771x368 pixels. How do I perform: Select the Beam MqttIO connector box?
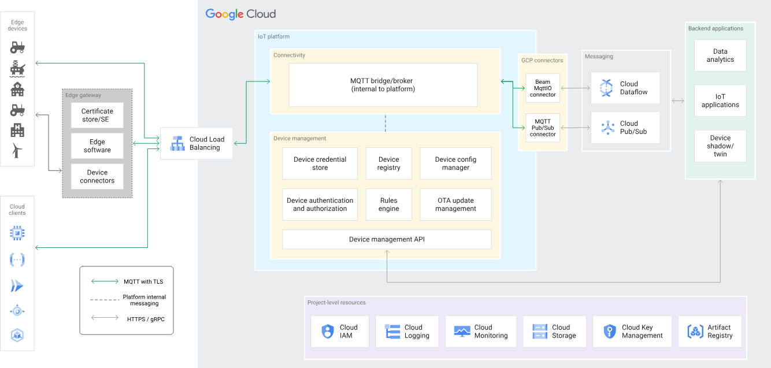click(x=543, y=88)
